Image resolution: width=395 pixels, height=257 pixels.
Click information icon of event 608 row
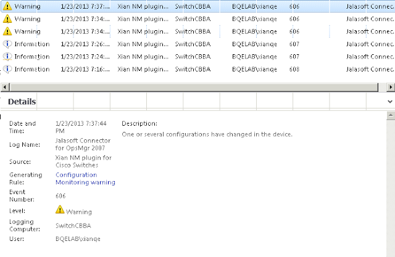point(7,69)
